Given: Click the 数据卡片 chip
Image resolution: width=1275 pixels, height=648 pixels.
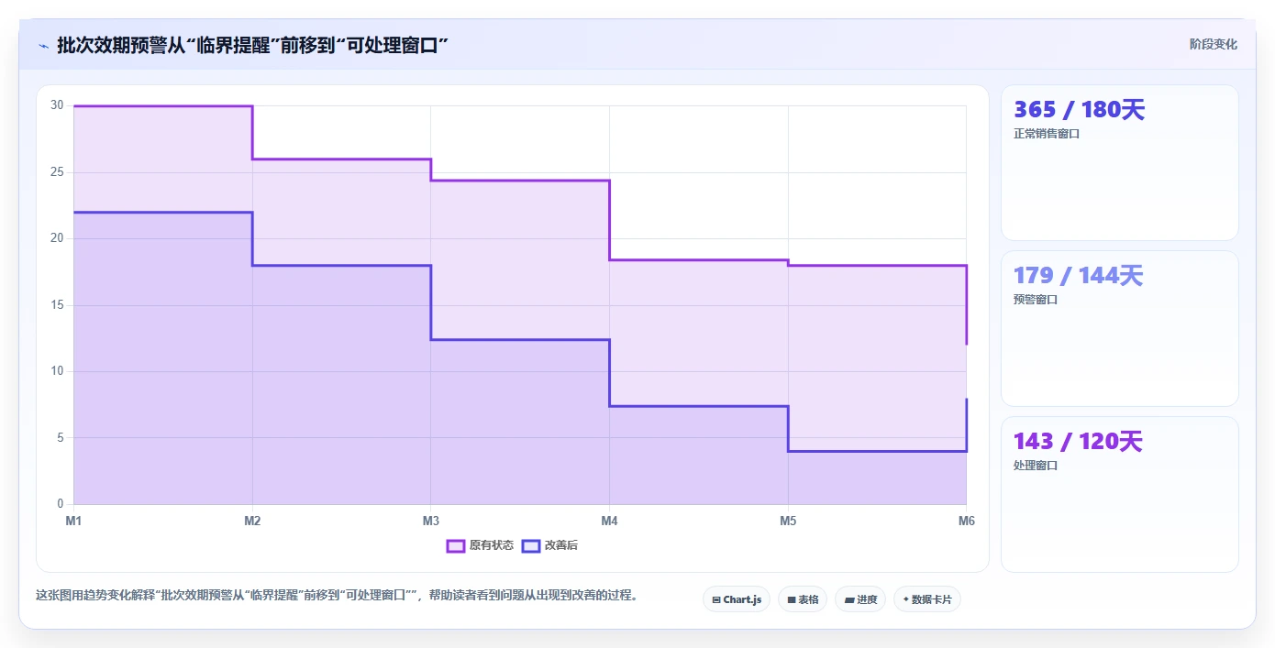Looking at the screenshot, I should click(927, 599).
